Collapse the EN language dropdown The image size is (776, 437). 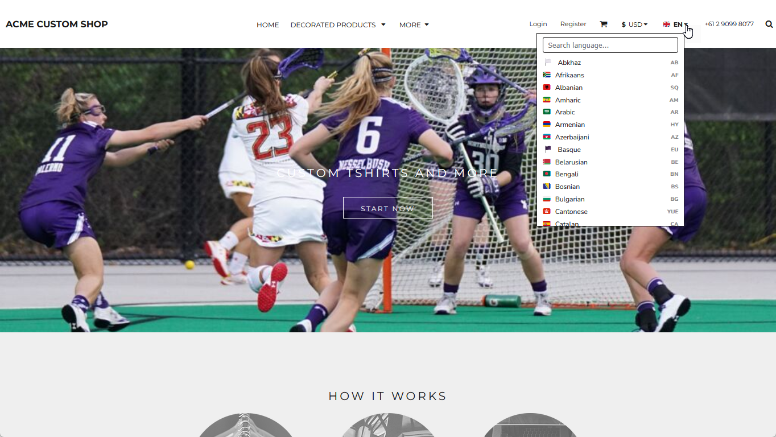[676, 24]
